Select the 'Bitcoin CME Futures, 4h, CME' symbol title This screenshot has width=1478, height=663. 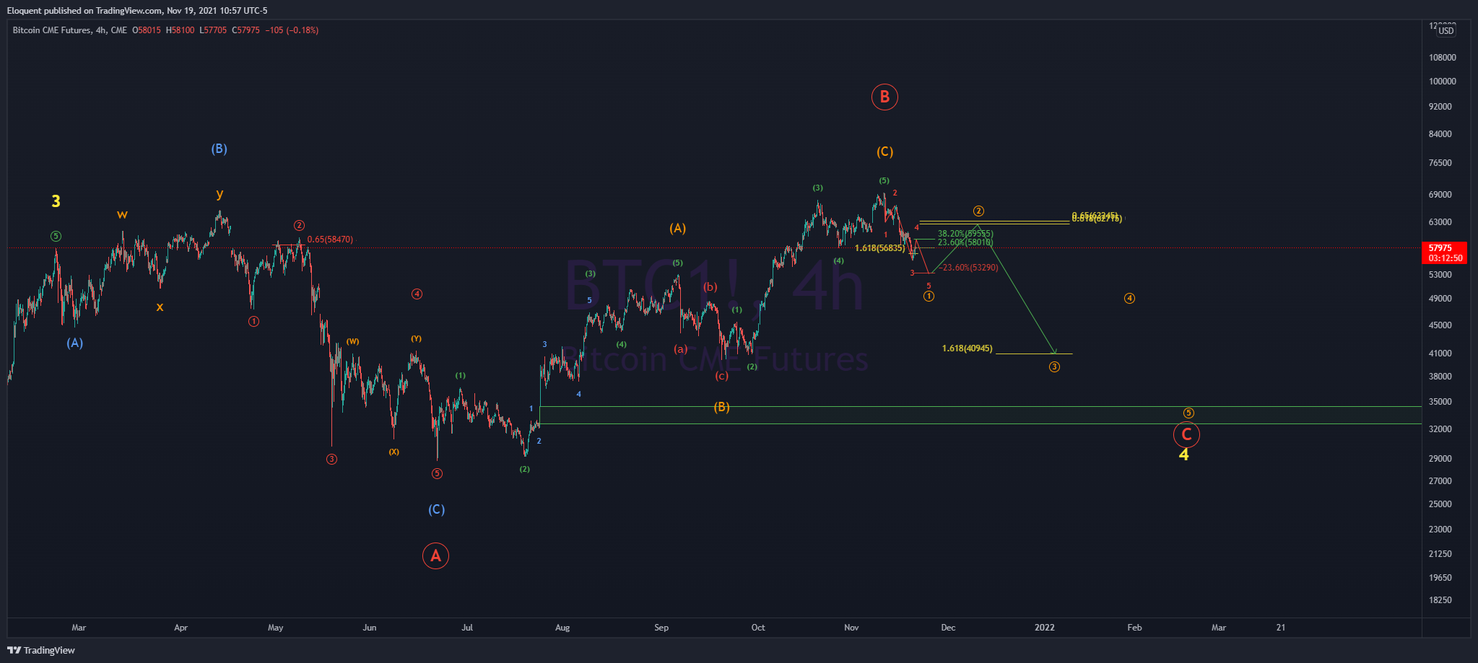[x=69, y=30]
